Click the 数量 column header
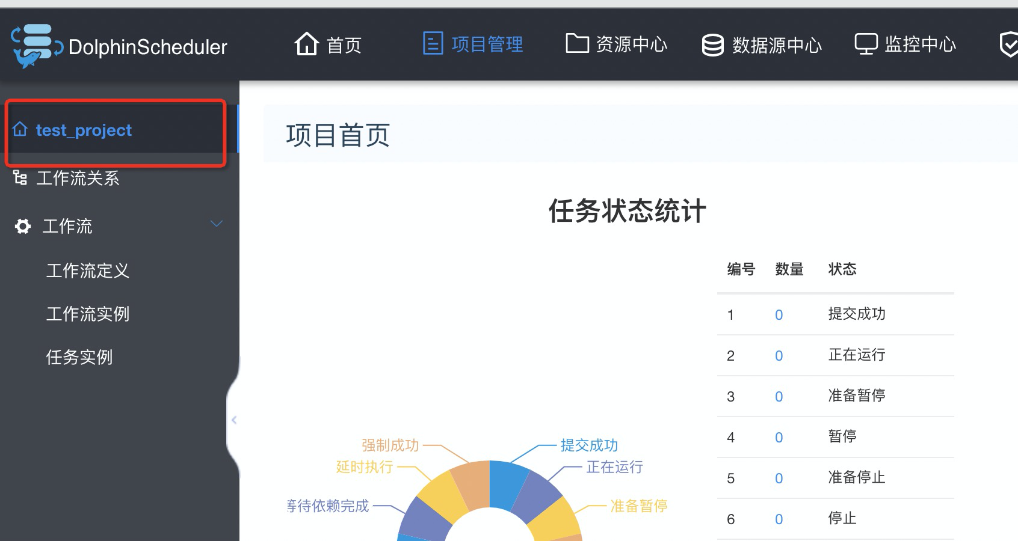 (789, 269)
